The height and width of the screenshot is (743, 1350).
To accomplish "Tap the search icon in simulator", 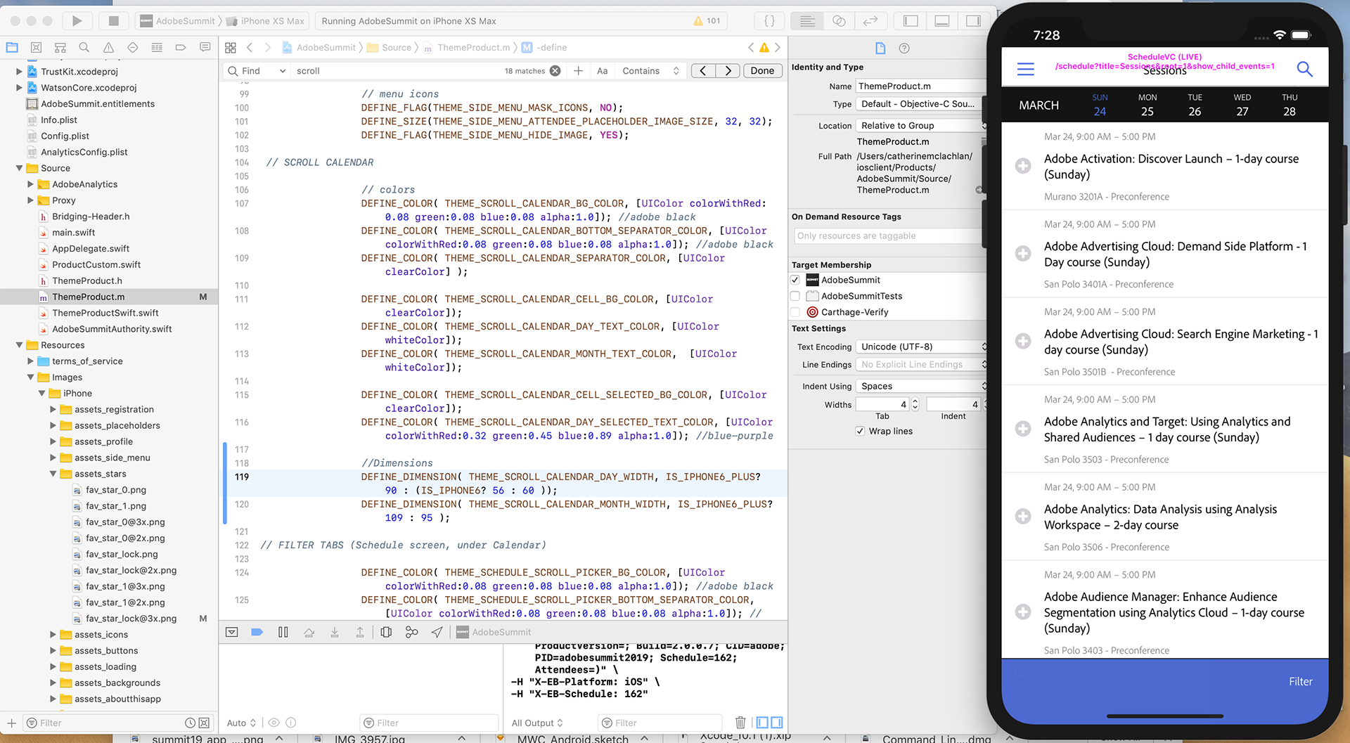I will [x=1304, y=69].
